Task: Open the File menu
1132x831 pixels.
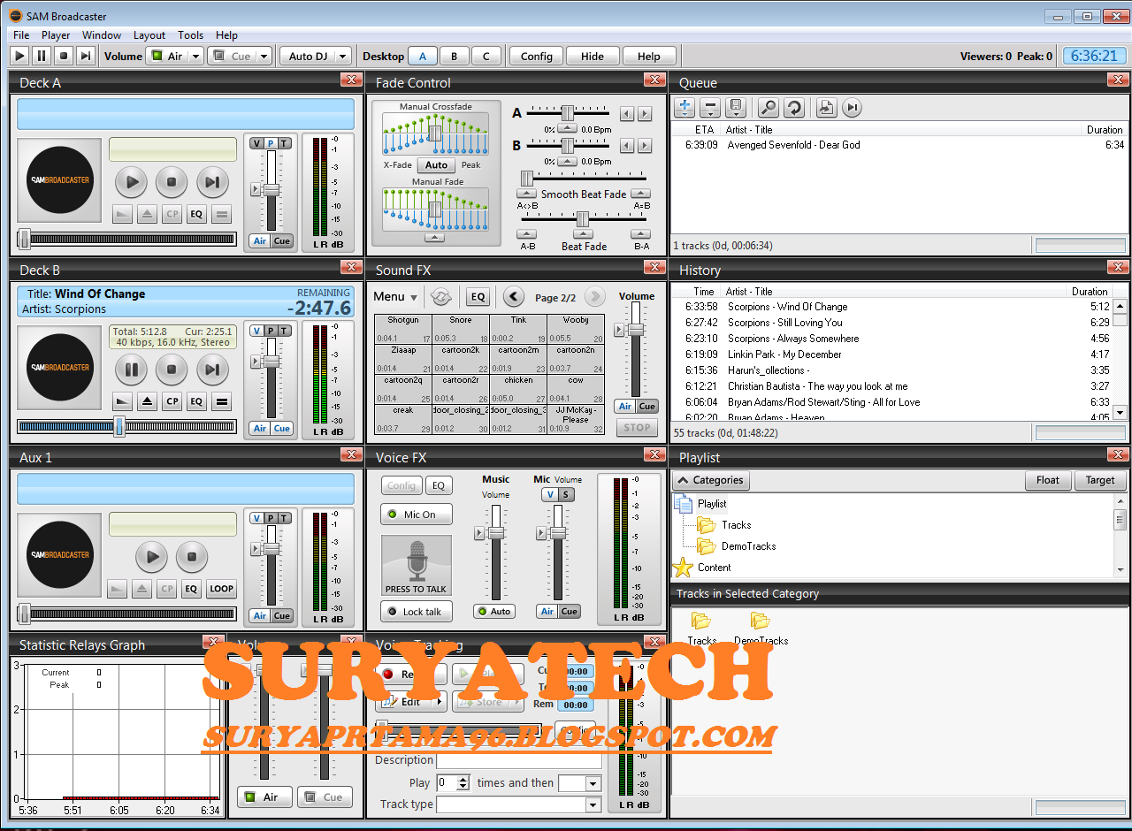Action: pos(21,35)
